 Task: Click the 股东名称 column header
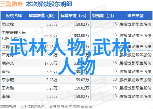(x=14, y=16)
